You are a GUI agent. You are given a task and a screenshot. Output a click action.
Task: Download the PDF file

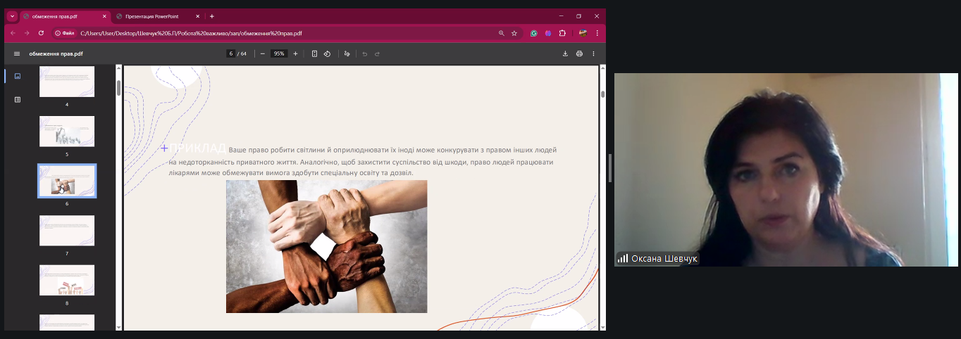(x=565, y=53)
